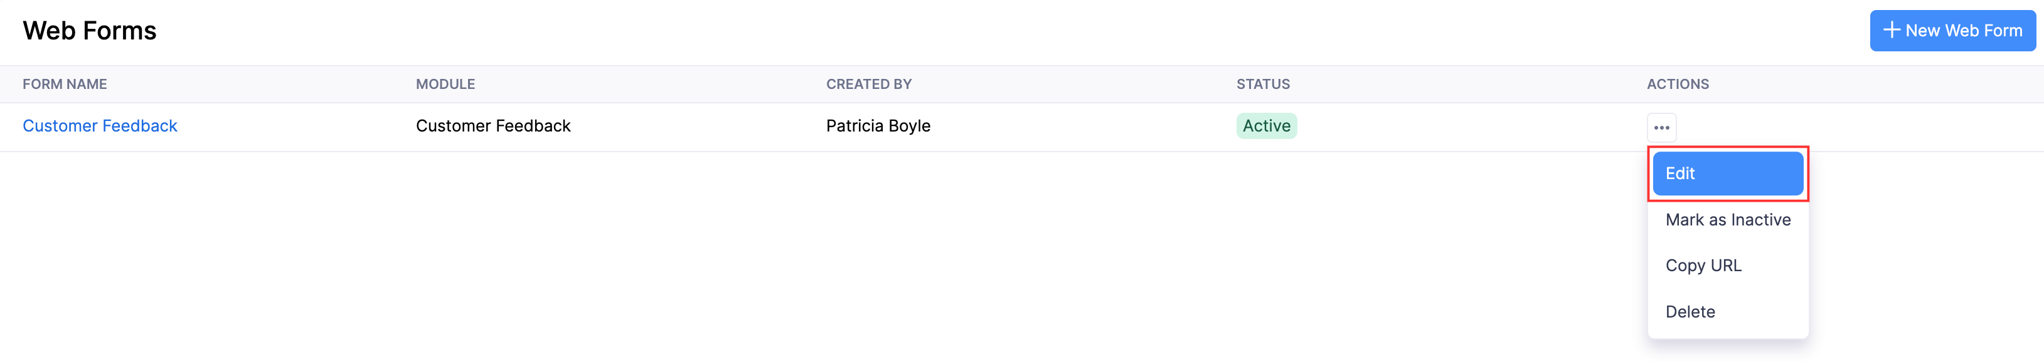The image size is (2044, 362).
Task: Click the Web Forms page title
Action: pyautogui.click(x=90, y=30)
